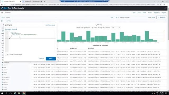
Task: Click the search query input
Action: point(58,17)
